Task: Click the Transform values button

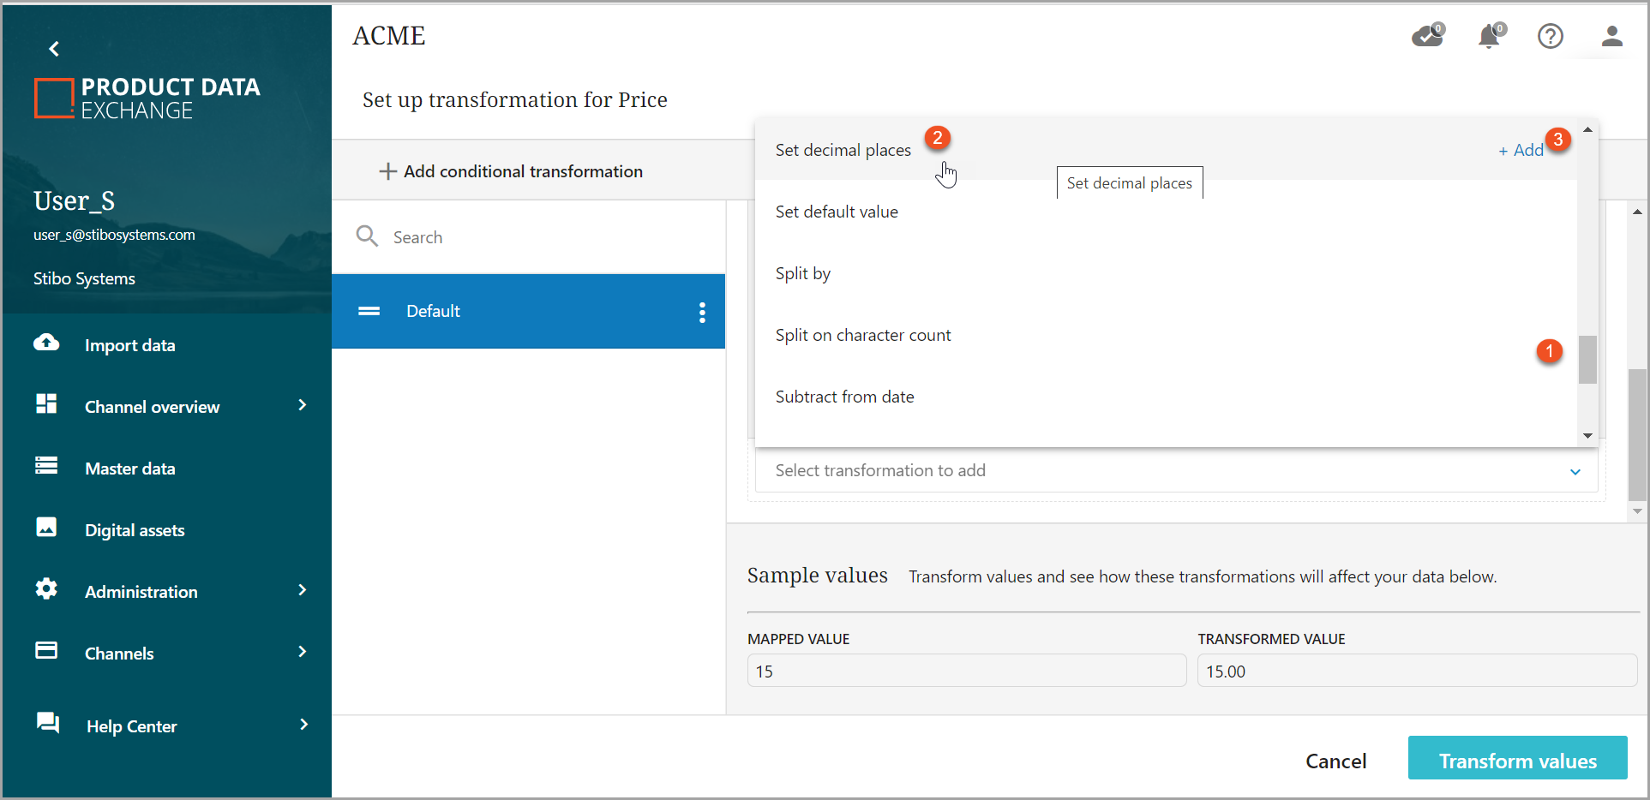Action: 1517,759
